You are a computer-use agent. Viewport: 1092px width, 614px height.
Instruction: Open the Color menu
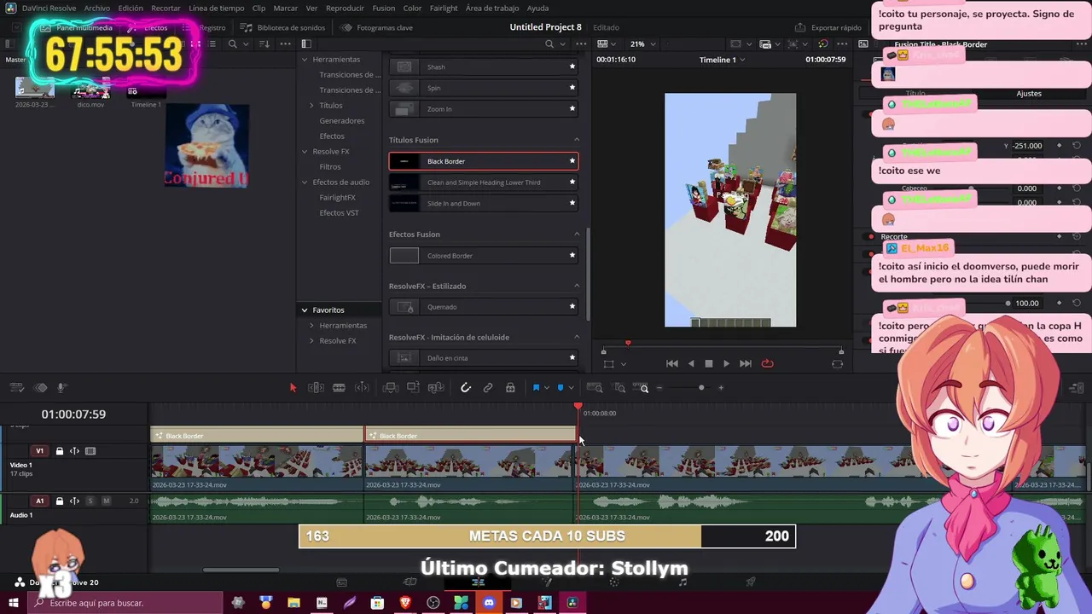point(412,8)
